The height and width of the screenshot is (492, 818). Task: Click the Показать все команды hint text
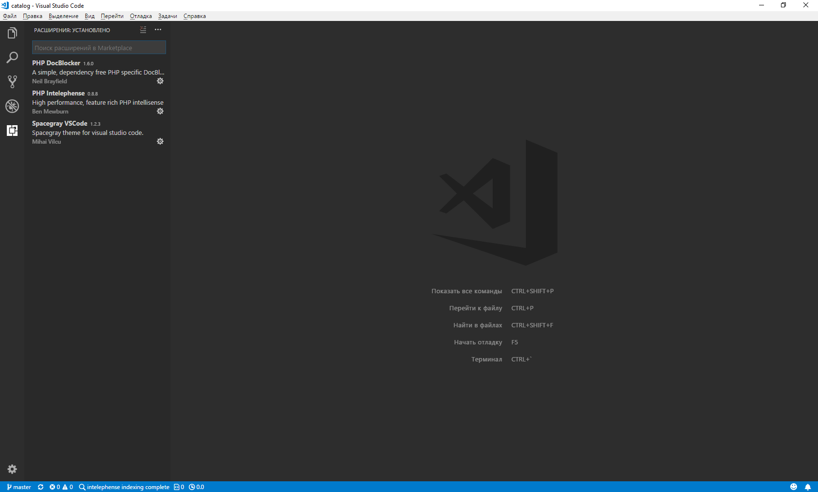click(466, 291)
